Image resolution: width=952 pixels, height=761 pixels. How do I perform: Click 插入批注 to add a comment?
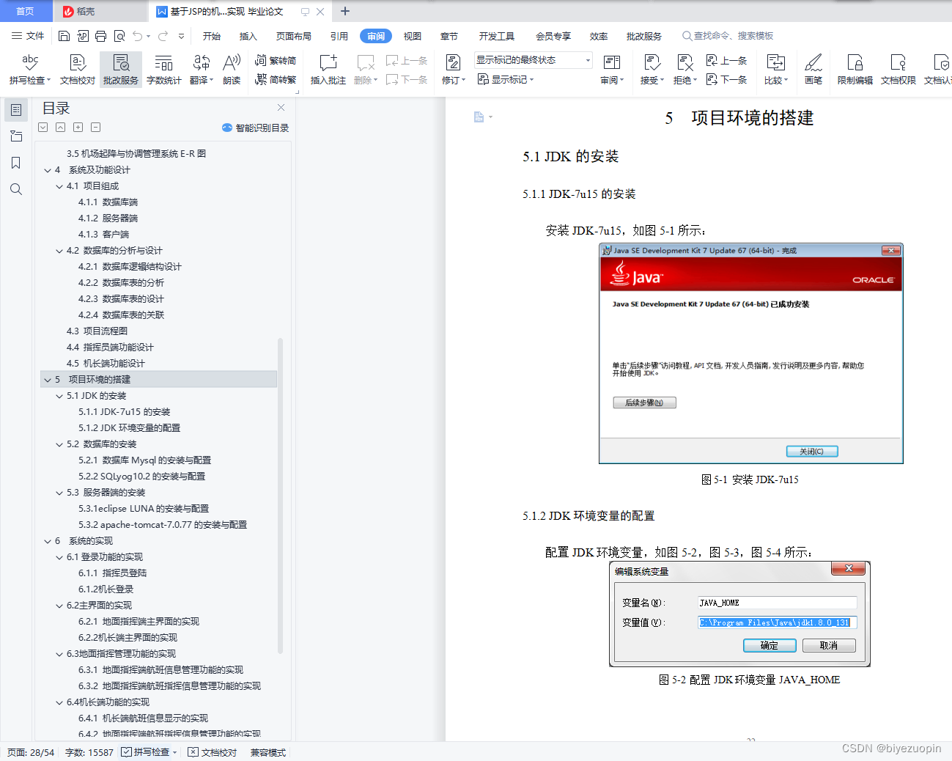click(x=328, y=70)
